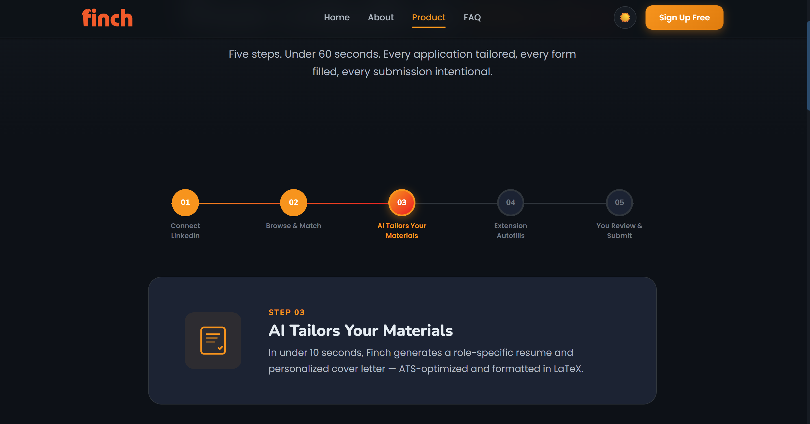Select step 02 circle

point(293,203)
